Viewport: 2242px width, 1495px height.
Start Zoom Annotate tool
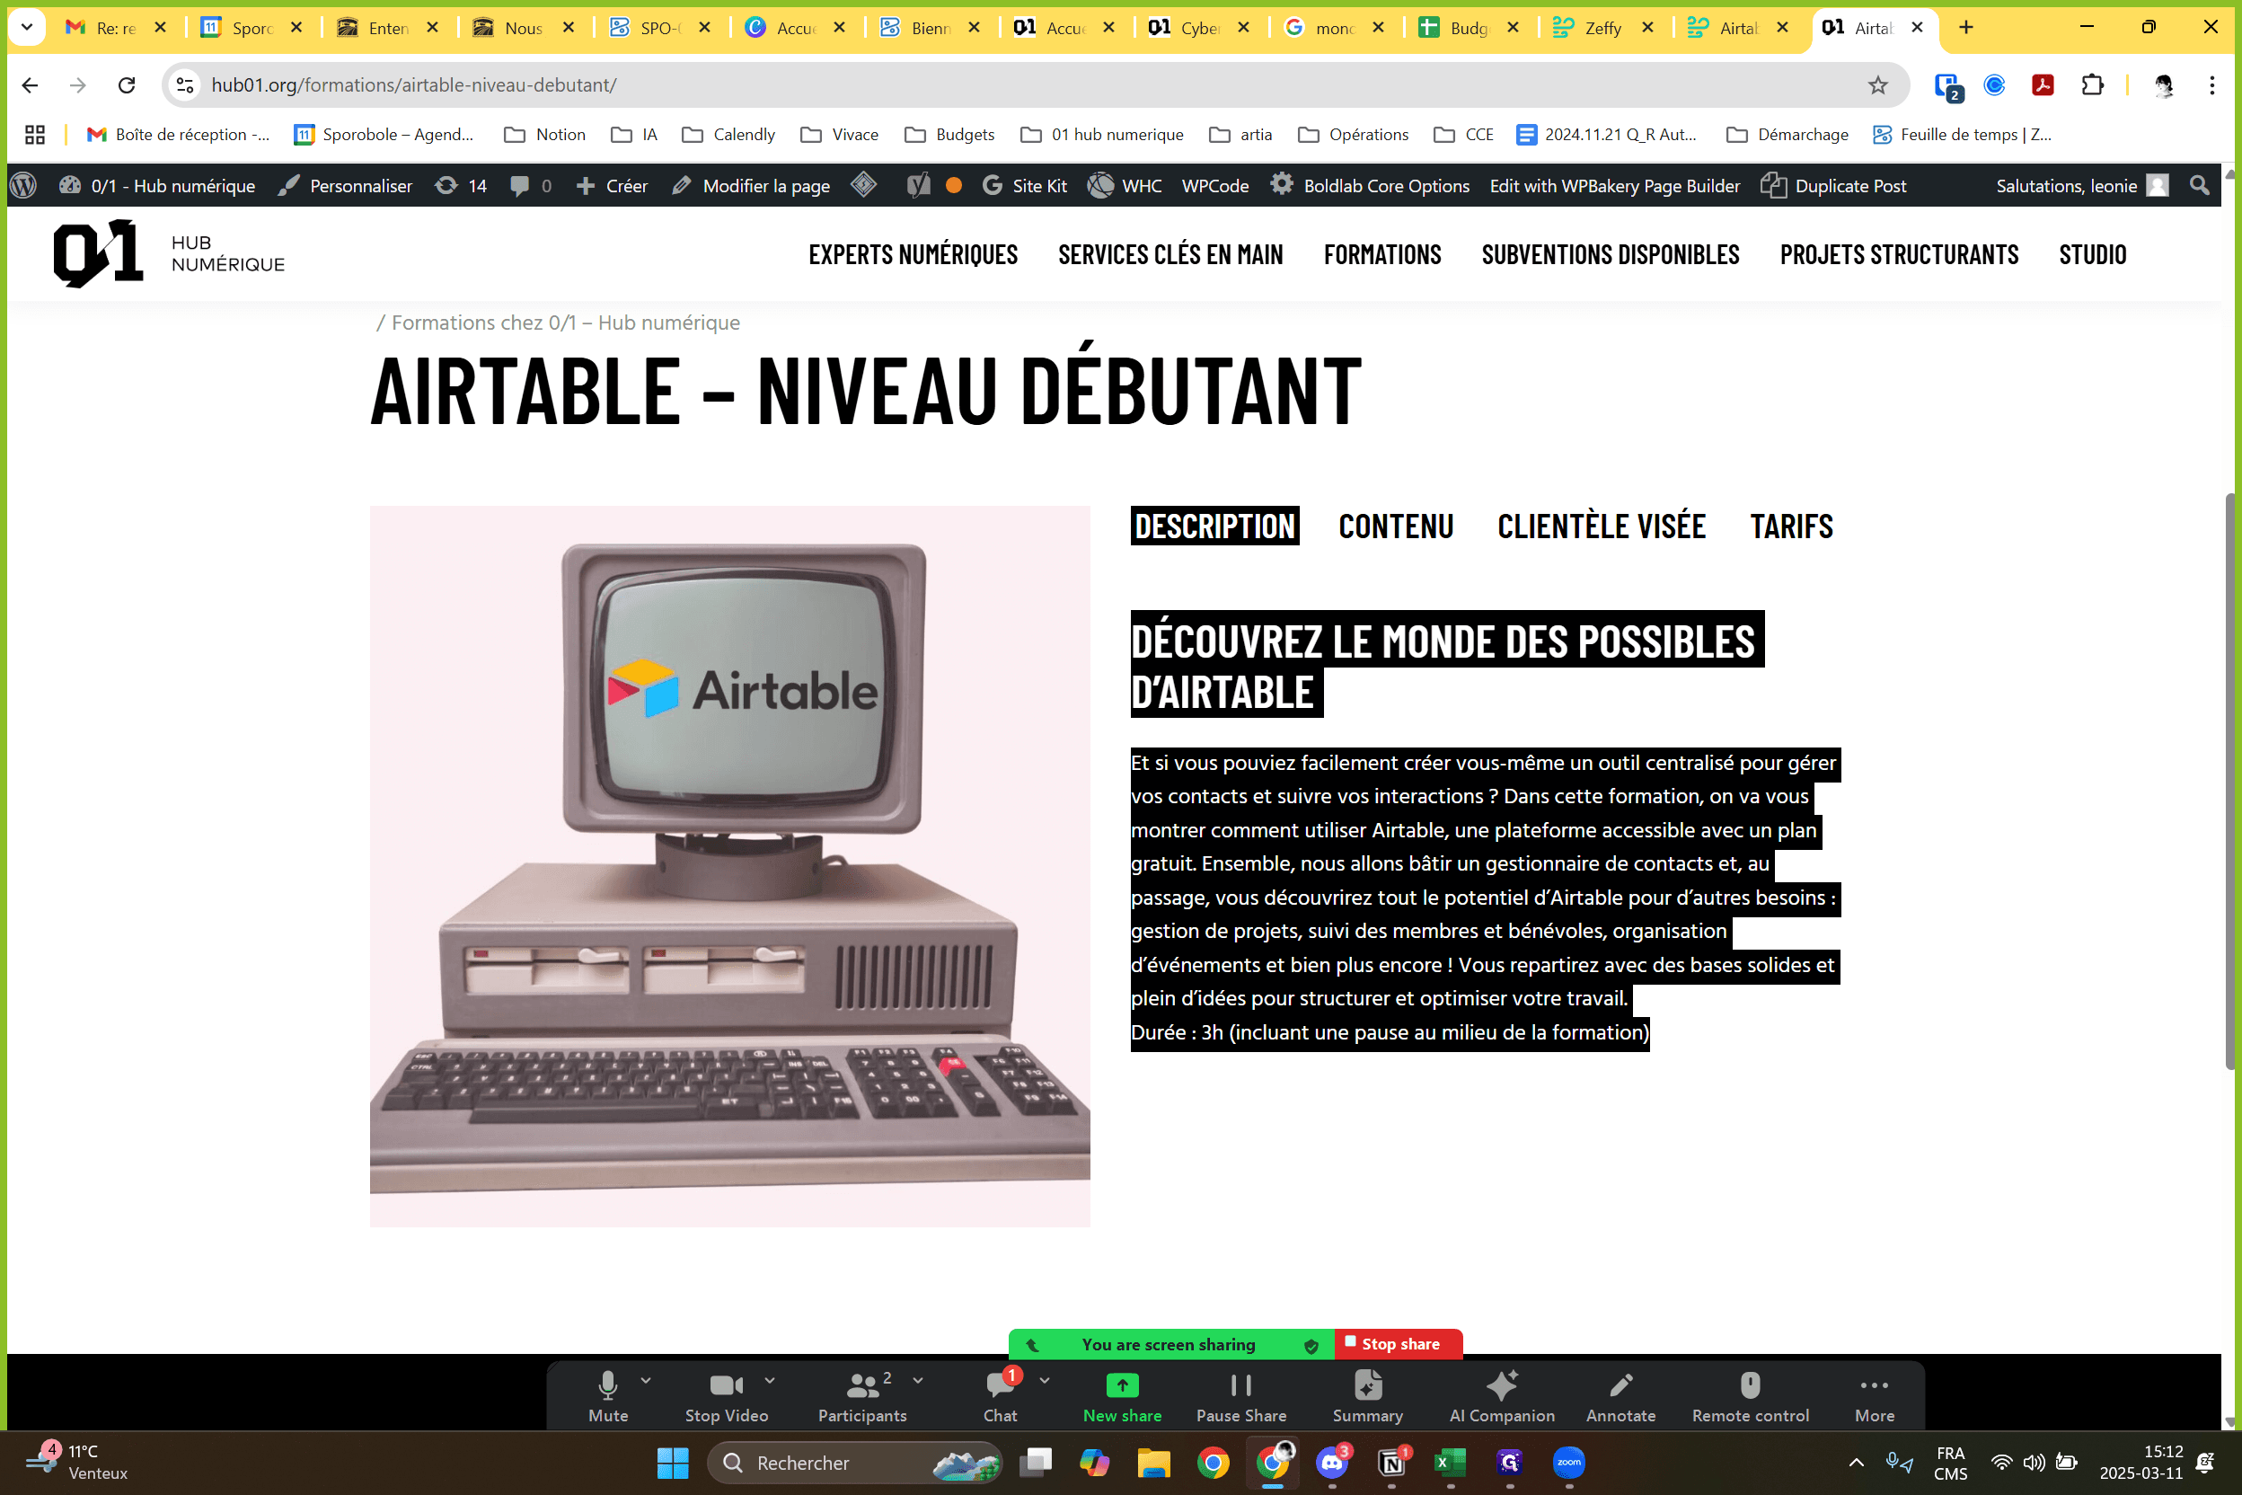click(x=1620, y=1396)
